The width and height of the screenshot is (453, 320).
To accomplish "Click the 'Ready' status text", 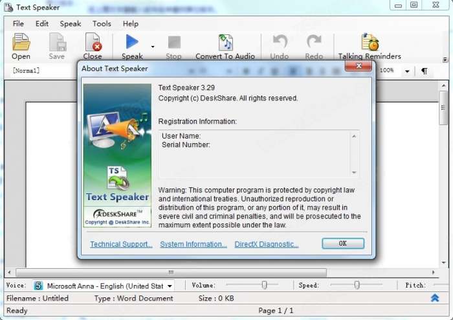I will (17, 310).
